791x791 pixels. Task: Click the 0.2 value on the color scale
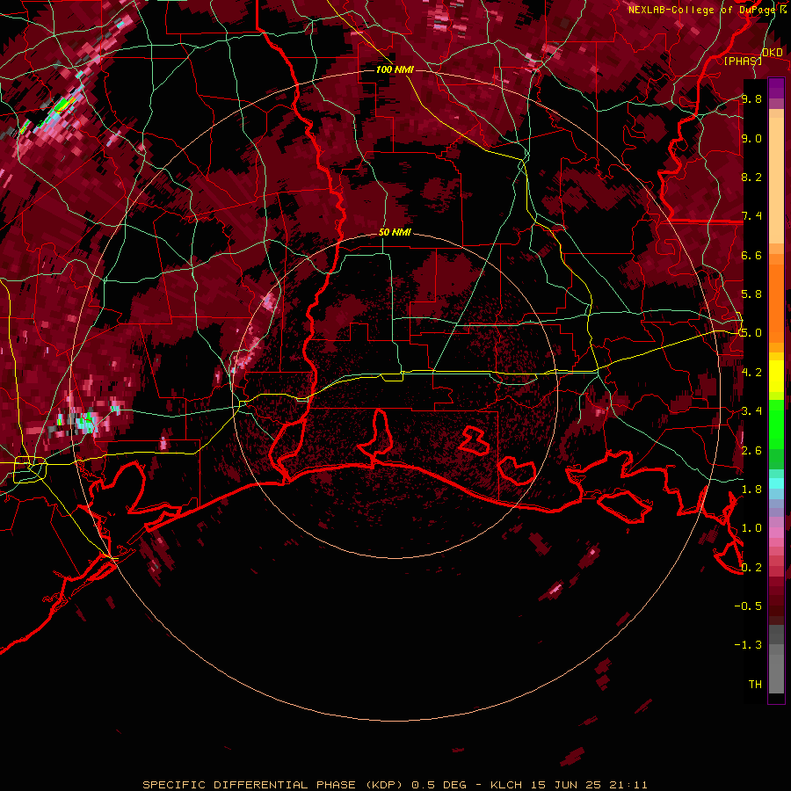click(751, 568)
